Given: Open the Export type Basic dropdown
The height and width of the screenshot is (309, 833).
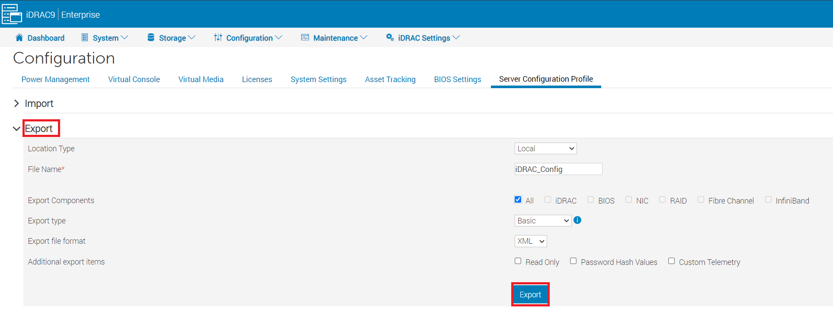Looking at the screenshot, I should [x=543, y=221].
